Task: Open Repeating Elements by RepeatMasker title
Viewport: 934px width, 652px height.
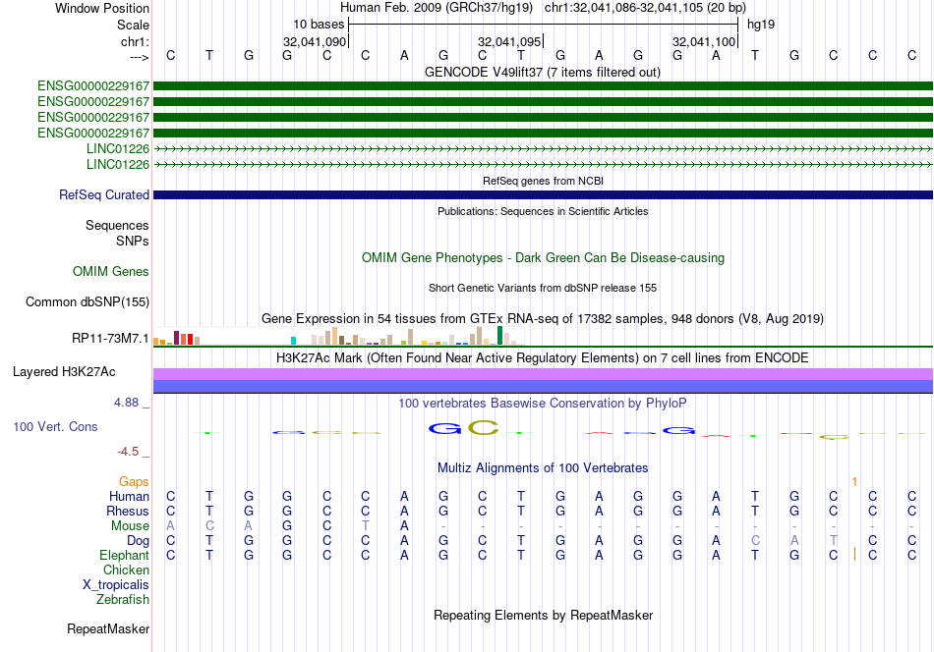Action: point(543,616)
